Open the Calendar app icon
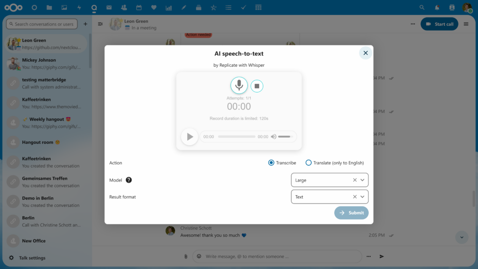Viewport: 478px width, 269px height. click(x=138, y=7)
